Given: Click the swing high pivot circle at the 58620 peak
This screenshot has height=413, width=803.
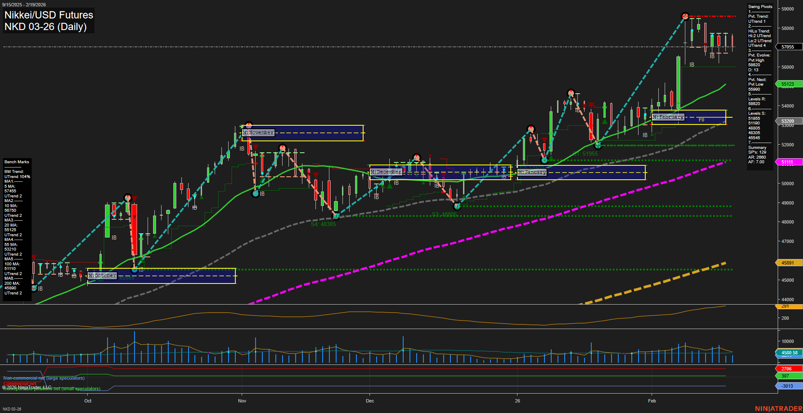Looking at the screenshot, I should tap(684, 16).
